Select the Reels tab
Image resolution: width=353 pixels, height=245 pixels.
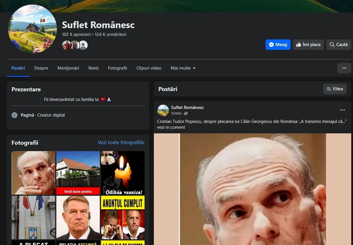pyautogui.click(x=94, y=68)
